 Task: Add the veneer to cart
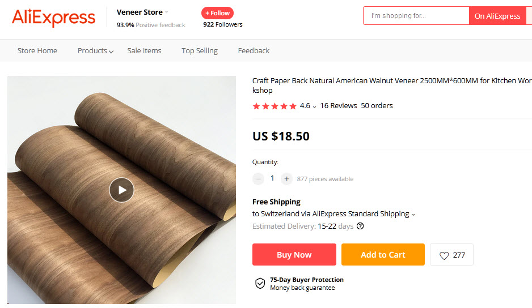point(383,255)
